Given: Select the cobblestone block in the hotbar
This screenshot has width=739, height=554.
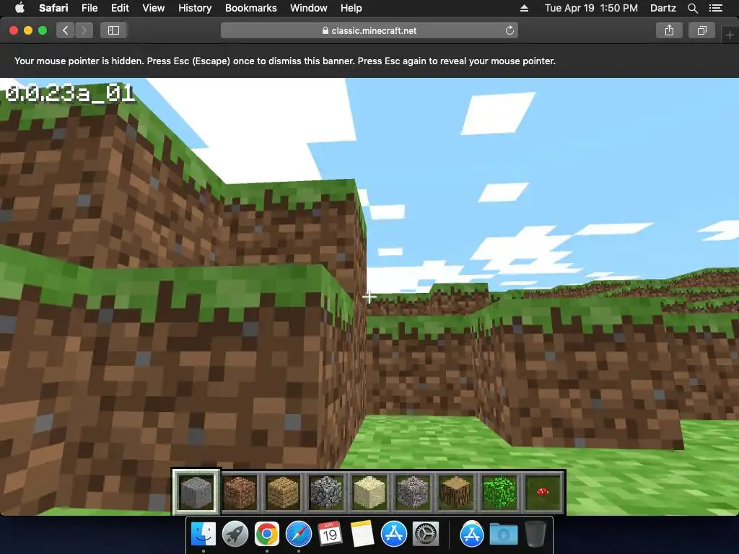Looking at the screenshot, I should coord(326,492).
